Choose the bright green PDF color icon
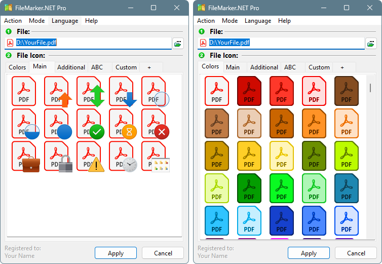 [x=282, y=189]
